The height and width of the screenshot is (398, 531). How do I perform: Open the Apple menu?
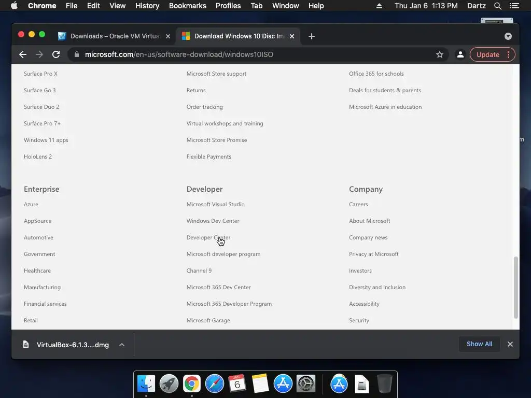[x=14, y=6]
